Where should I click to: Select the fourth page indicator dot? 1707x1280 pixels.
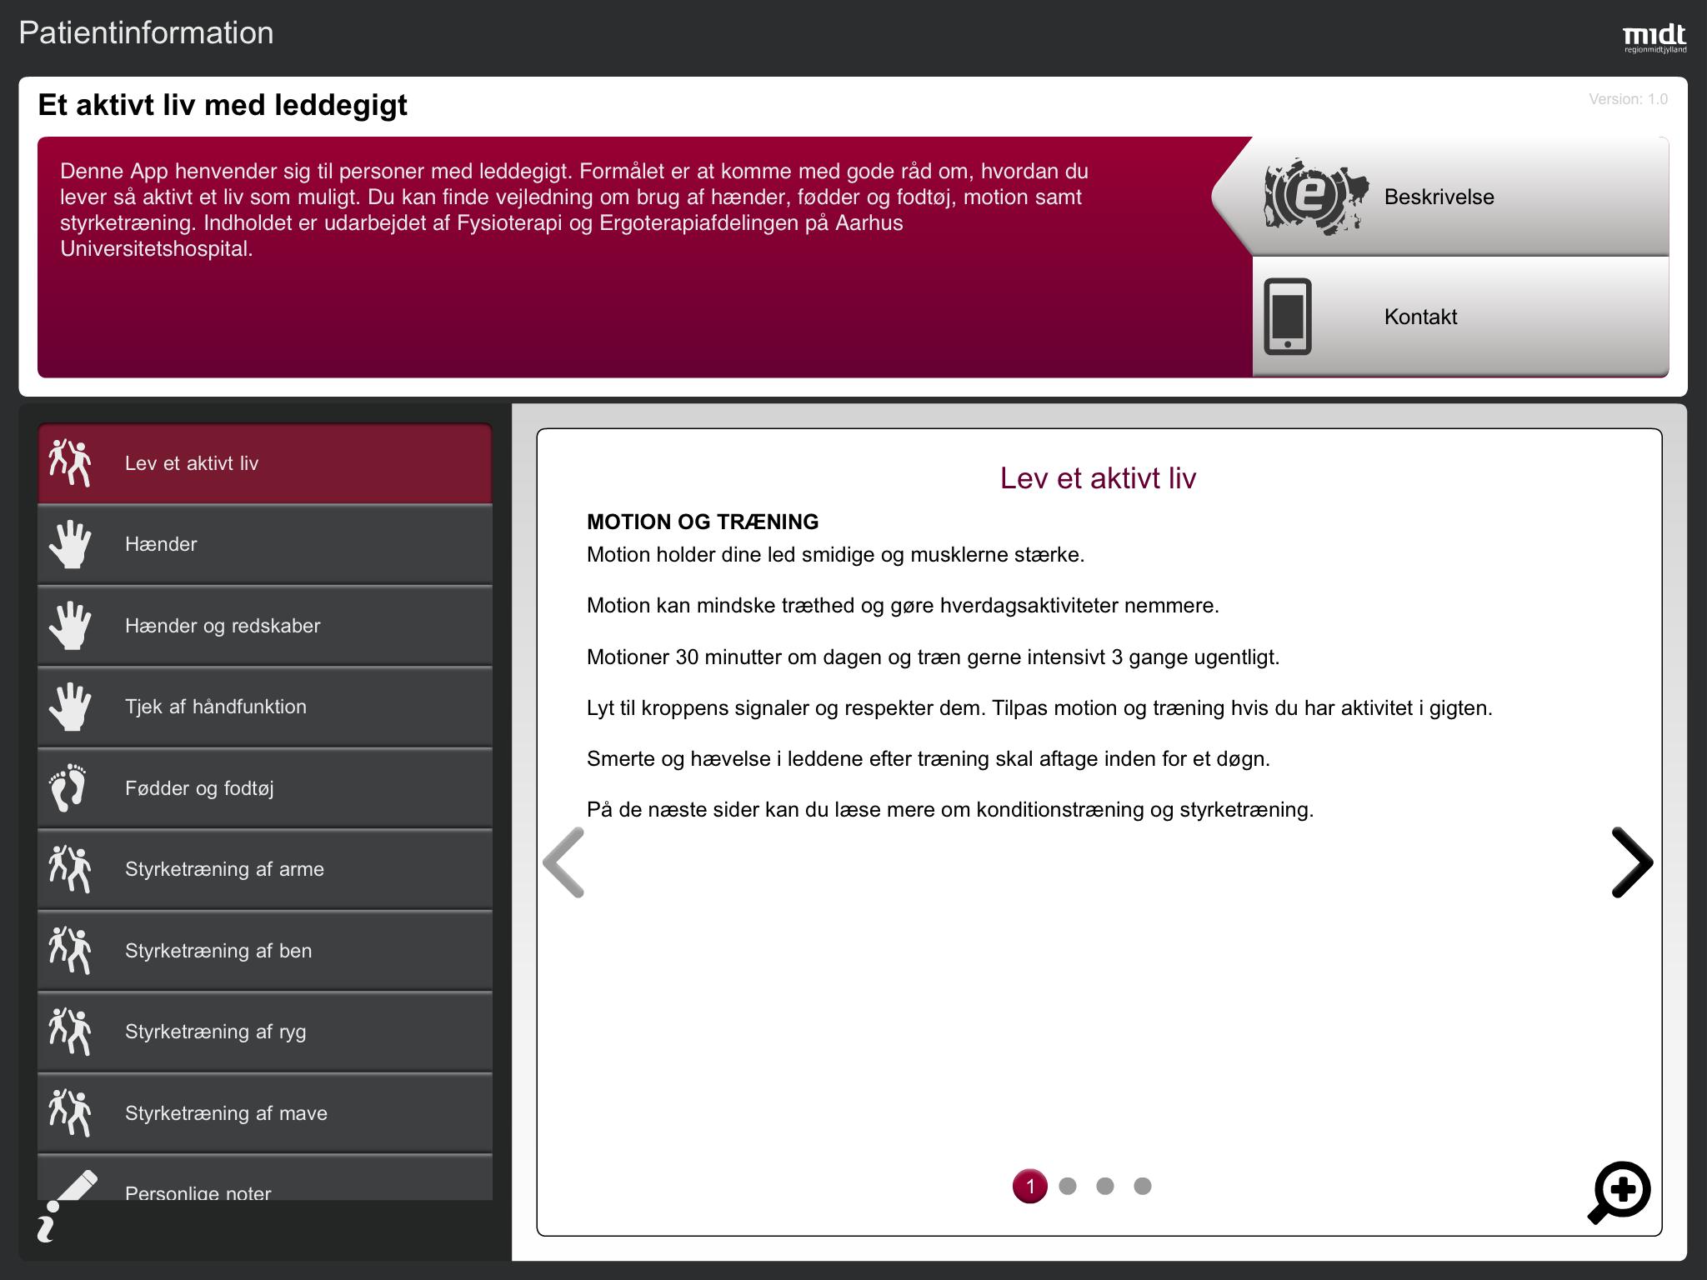click(1142, 1186)
